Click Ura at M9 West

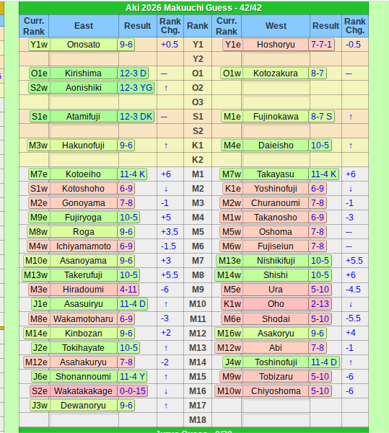[x=276, y=289]
